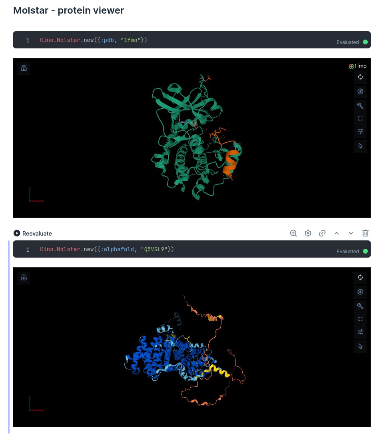This screenshot has width=377, height=436.
Task: Click the XYZ axes gizmo in Q5VSL9 viewer
Action: click(x=36, y=404)
